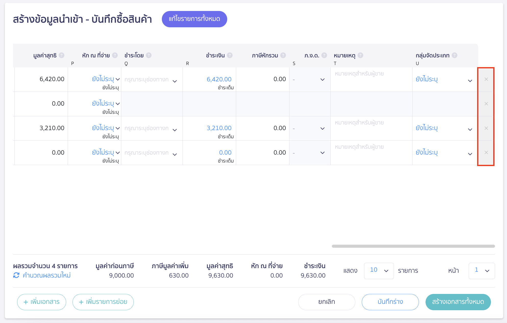Click the help icon next to ภ.ง.ด. header
The height and width of the screenshot is (323, 507).
click(x=324, y=55)
